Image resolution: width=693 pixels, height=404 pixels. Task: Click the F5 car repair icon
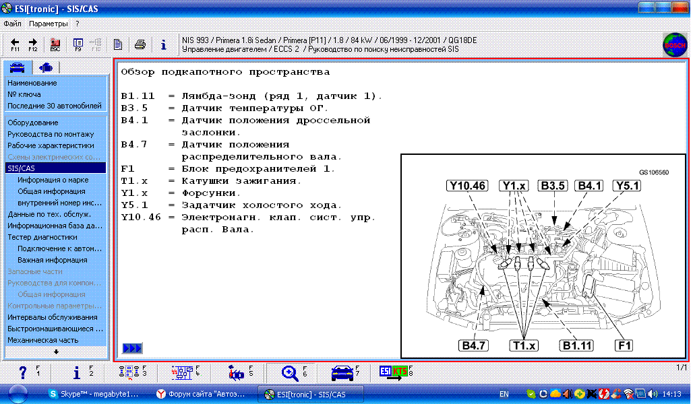pos(236,373)
